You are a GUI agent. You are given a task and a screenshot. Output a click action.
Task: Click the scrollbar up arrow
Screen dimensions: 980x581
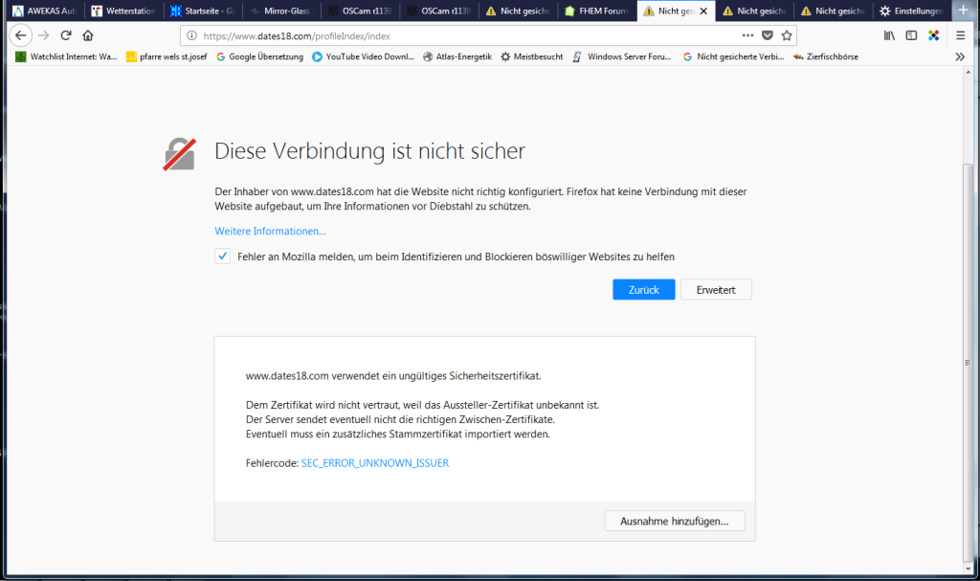pos(969,72)
